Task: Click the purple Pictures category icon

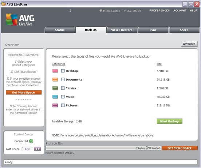Action: [x=55, y=105]
